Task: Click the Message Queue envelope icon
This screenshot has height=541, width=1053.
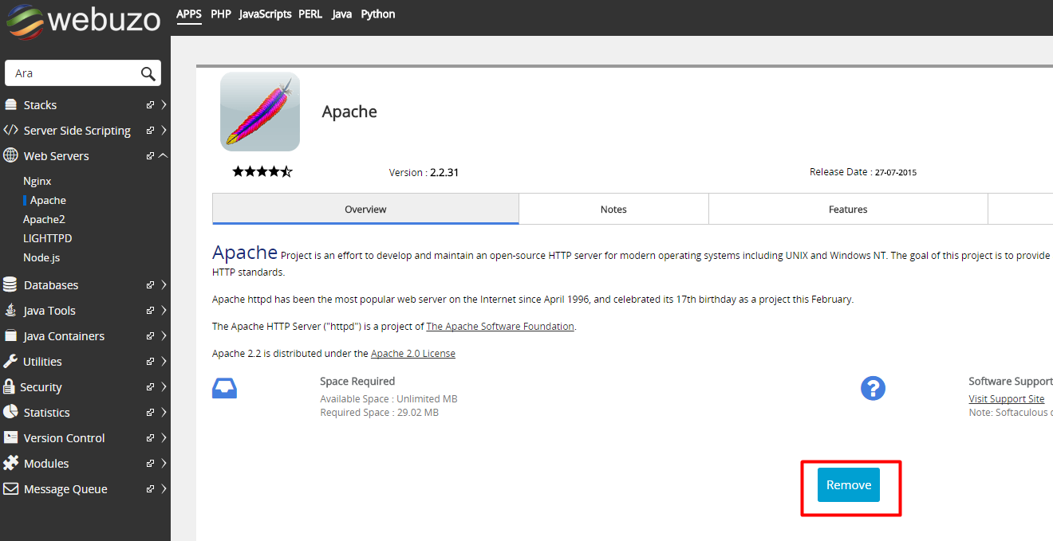Action: pos(10,488)
